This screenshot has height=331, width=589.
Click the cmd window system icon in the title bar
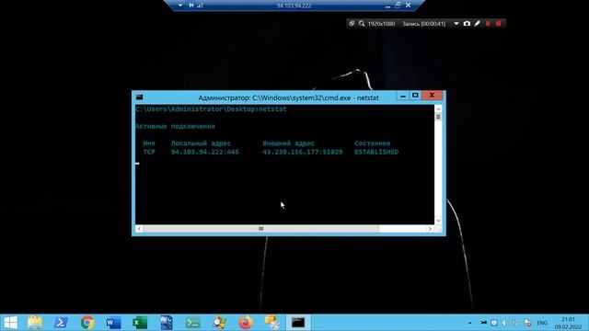click(139, 97)
